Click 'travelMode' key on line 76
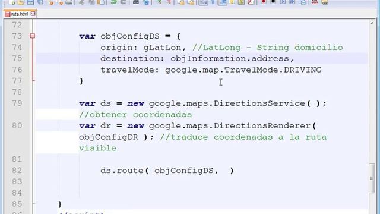This screenshot has width=380, height=214. click(x=127, y=70)
